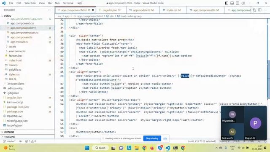Open the Run menu
This screenshot has height=152, width=270.
(x=57, y=3)
